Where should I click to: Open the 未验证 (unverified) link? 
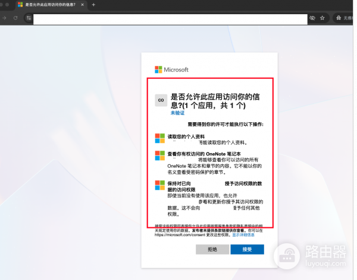[x=177, y=113]
